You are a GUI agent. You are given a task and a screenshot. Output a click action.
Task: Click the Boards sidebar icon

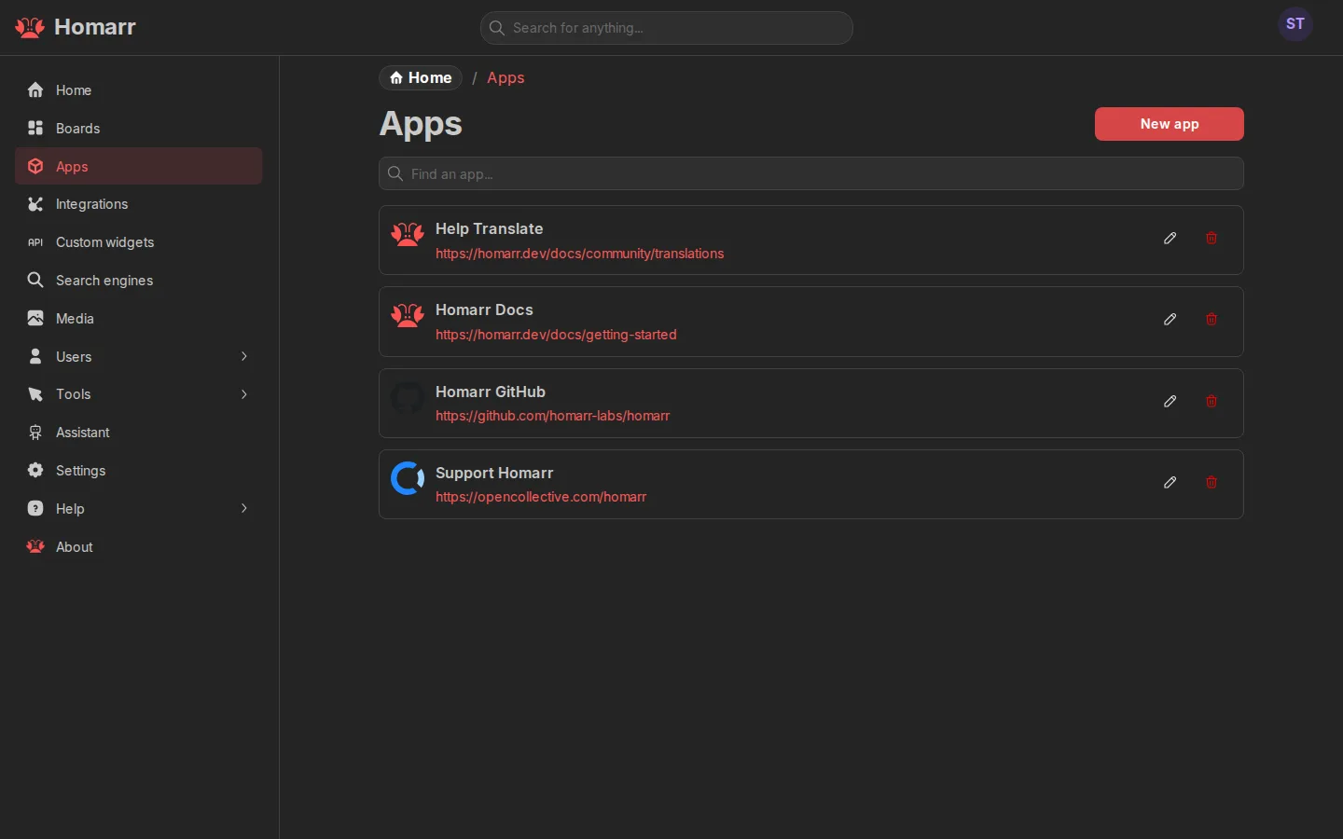point(35,129)
